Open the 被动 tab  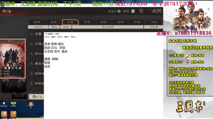pos(104,22)
